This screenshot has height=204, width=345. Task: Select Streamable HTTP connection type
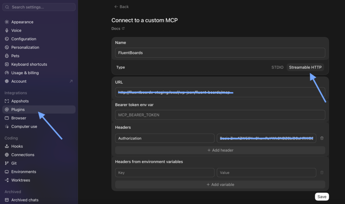305,67
